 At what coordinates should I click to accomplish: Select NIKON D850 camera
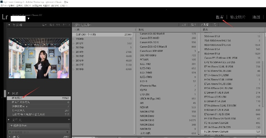pyautogui.click(x=167, y=125)
